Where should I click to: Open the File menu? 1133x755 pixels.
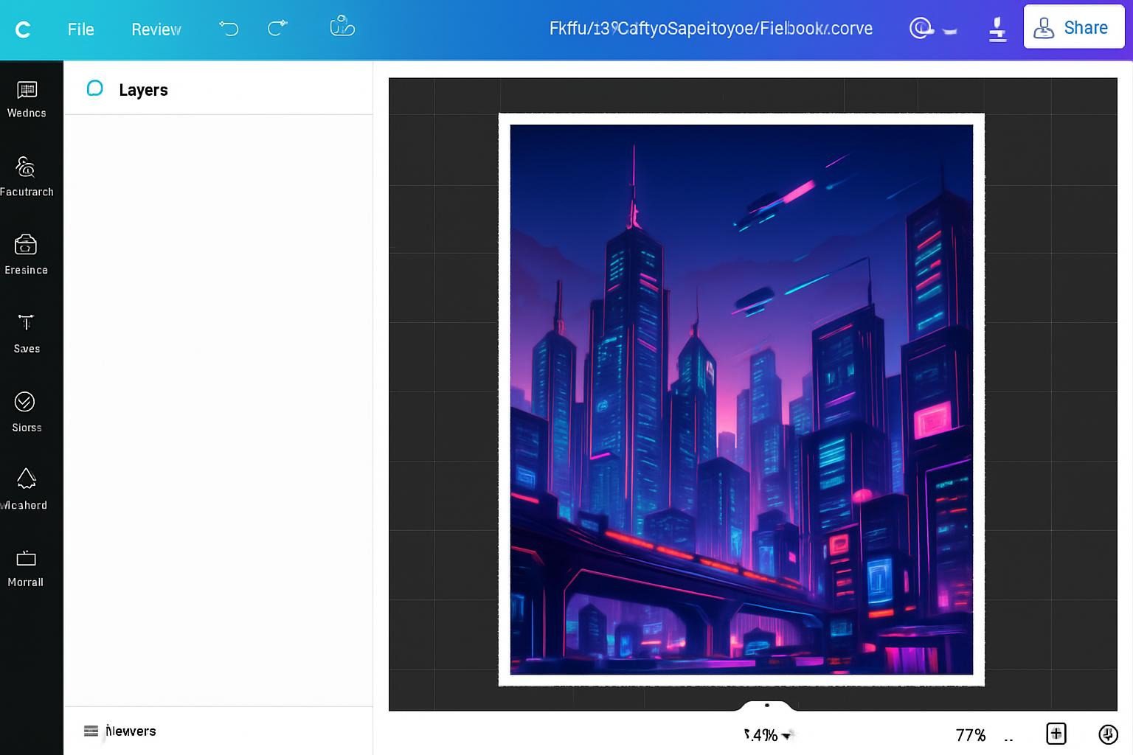coord(80,29)
